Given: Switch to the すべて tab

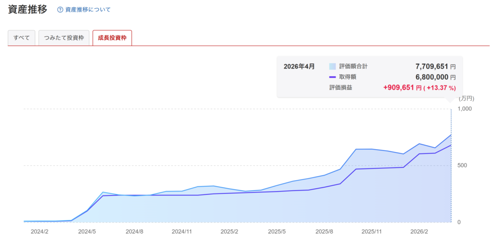Looking at the screenshot, I should tap(22, 38).
